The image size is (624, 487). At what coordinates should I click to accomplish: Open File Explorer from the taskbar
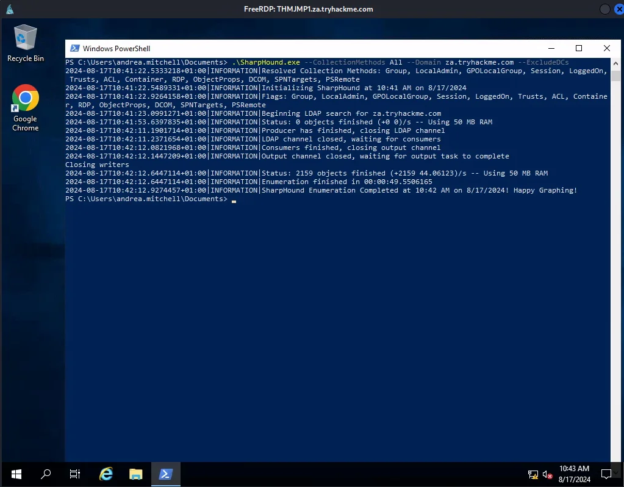click(x=135, y=474)
